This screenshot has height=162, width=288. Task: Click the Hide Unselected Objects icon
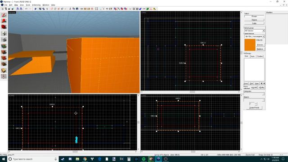[x=55, y=9]
